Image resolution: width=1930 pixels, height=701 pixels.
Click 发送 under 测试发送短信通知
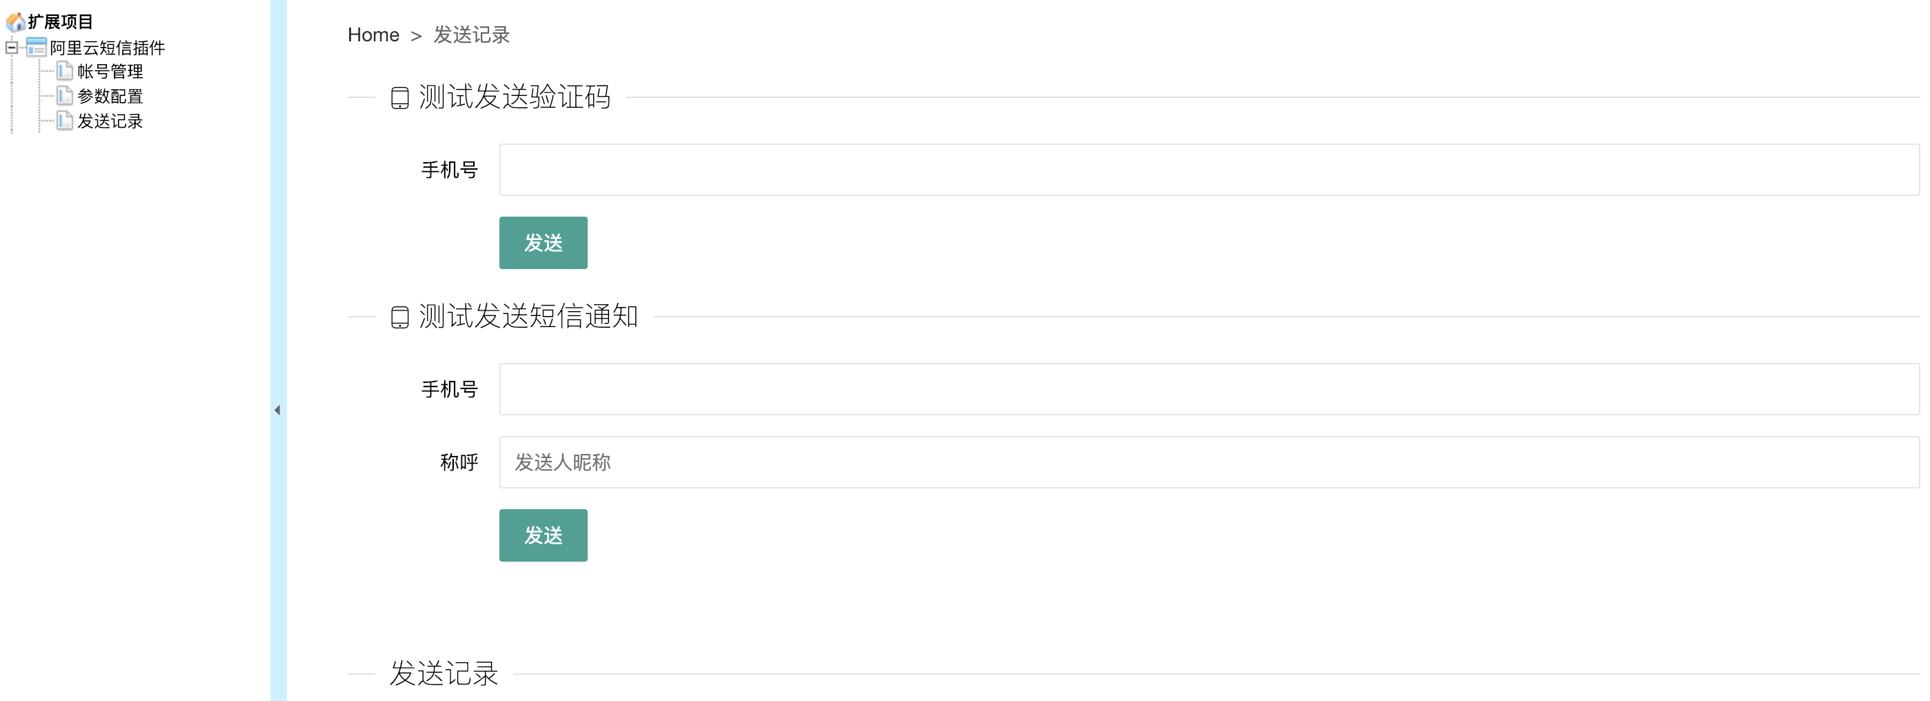543,535
